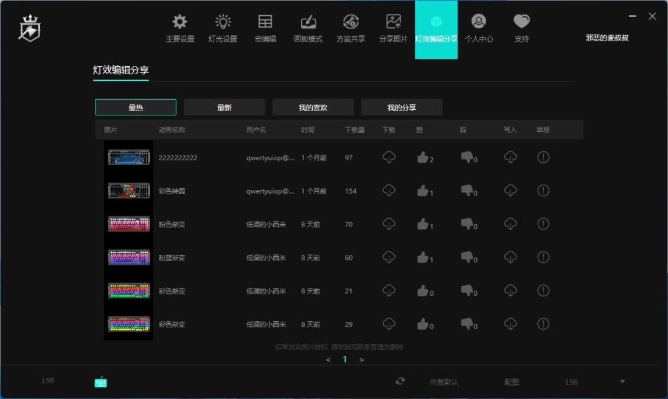Like the 粉色渐变 effect
This screenshot has width=668, height=399.
[x=423, y=223]
